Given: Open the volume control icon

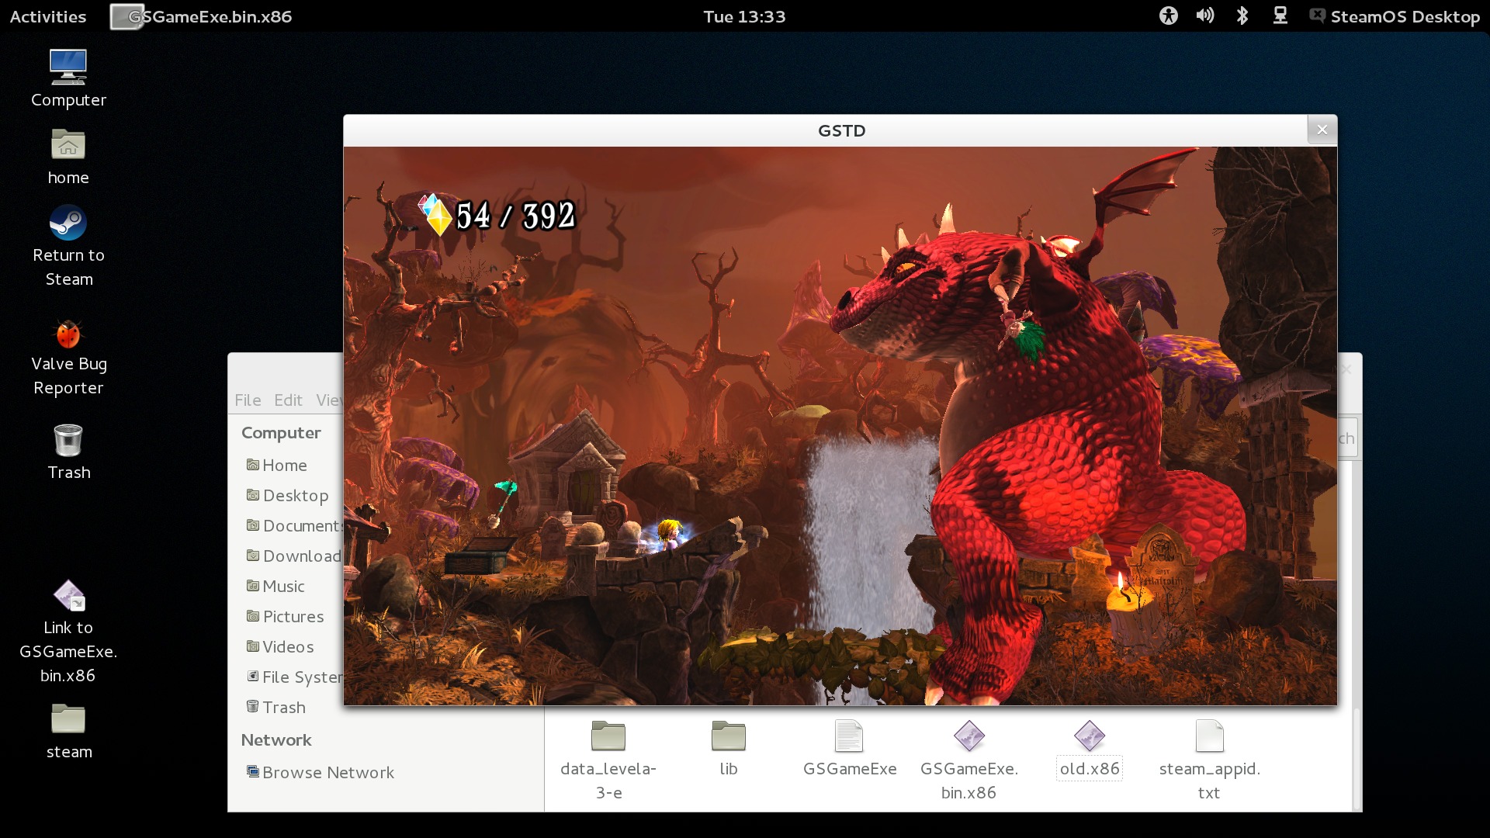Looking at the screenshot, I should pos(1204,16).
